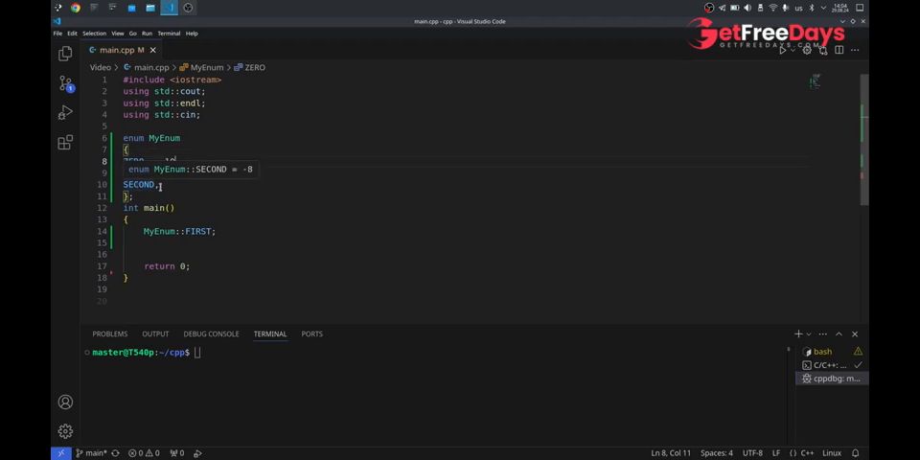
Task: Open the MyEnum breadcrumb symbol dropdown
Action: (x=201, y=67)
